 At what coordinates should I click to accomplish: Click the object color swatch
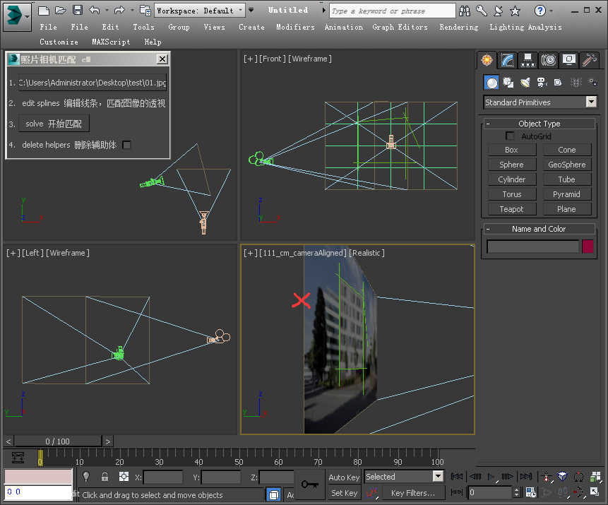588,246
